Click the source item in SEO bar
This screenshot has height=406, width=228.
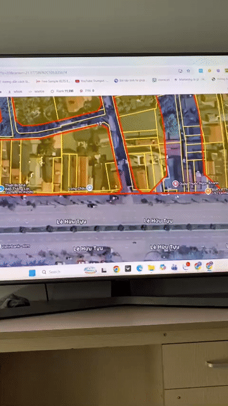click(x=37, y=91)
